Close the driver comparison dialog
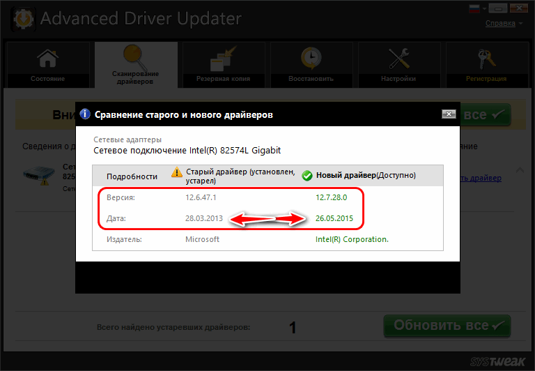This screenshot has width=535, height=371. pos(449,114)
